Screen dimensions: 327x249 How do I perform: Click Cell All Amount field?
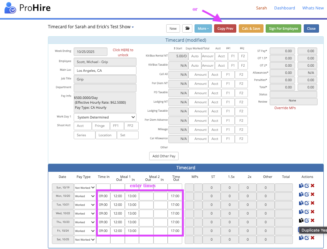tap(198, 75)
